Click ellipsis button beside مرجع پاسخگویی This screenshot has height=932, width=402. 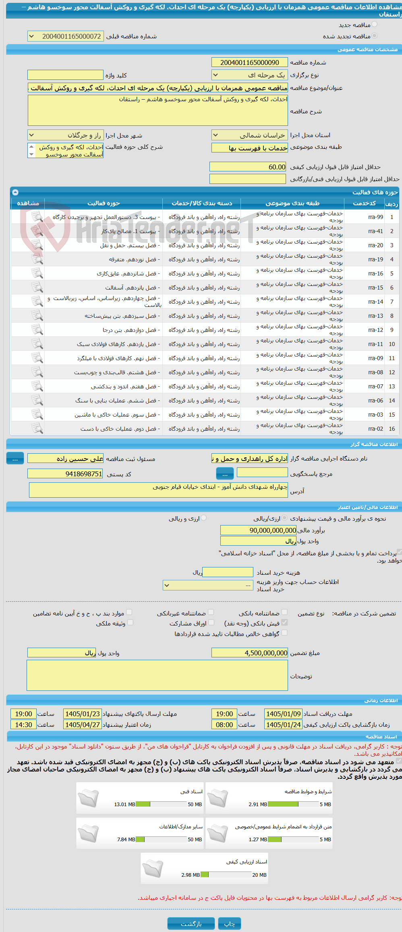pos(225,473)
